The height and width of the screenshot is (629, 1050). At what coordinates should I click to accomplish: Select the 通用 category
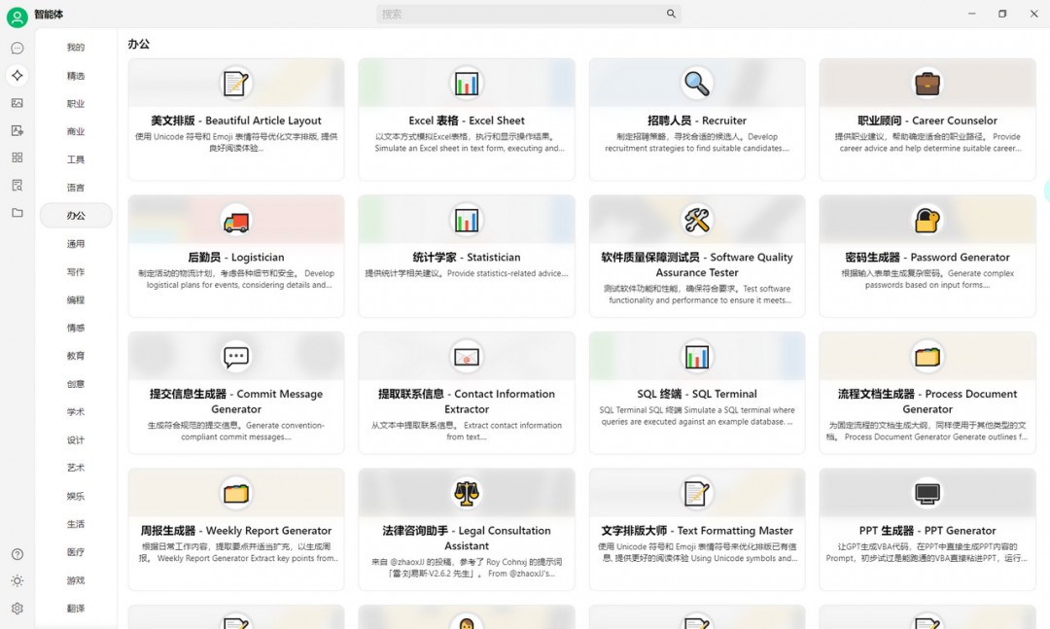76,244
